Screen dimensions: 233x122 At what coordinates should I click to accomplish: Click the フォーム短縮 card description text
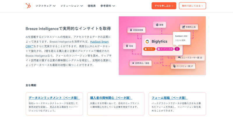[x=176, y=107]
